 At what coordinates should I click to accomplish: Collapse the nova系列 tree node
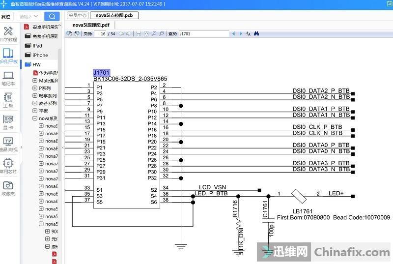35,118
